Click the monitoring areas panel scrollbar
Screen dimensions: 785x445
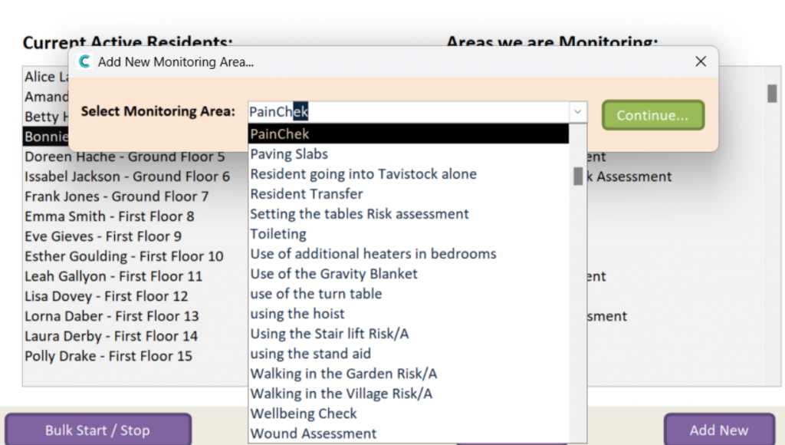point(771,94)
